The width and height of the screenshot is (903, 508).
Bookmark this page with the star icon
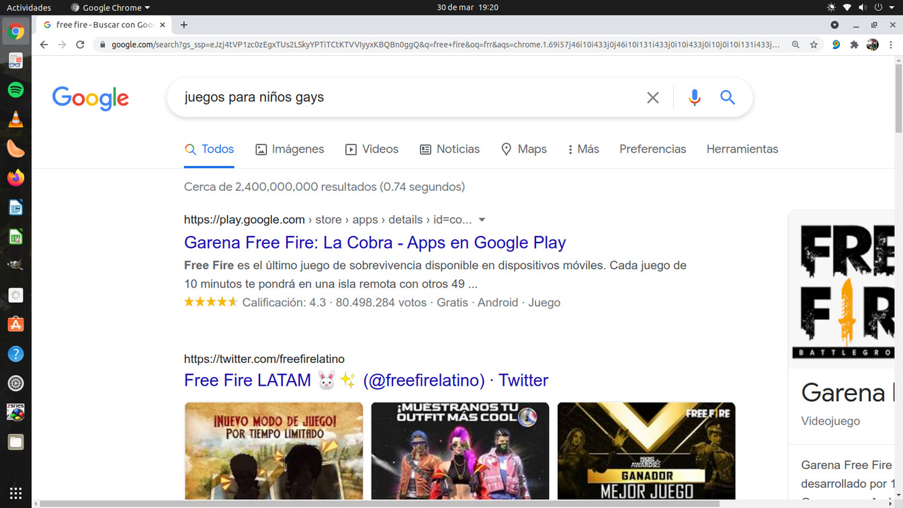(x=814, y=44)
